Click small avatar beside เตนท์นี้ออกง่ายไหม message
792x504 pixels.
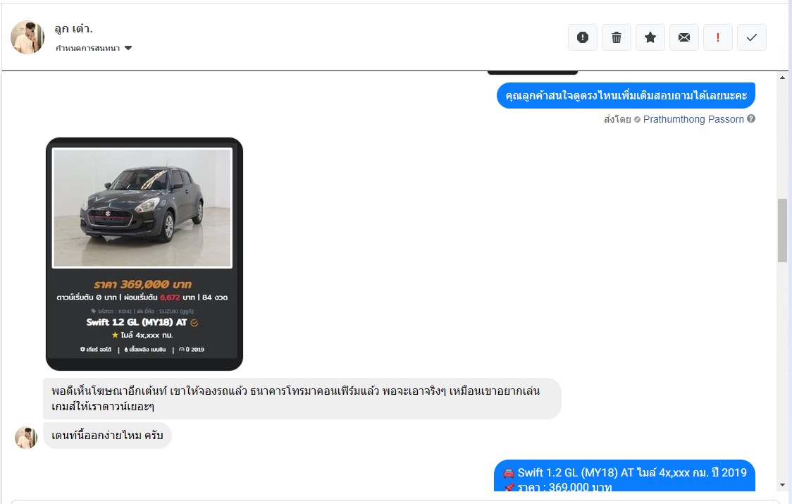26,437
